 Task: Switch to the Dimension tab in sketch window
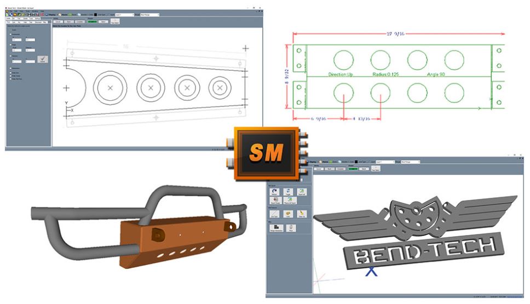click(x=38, y=22)
